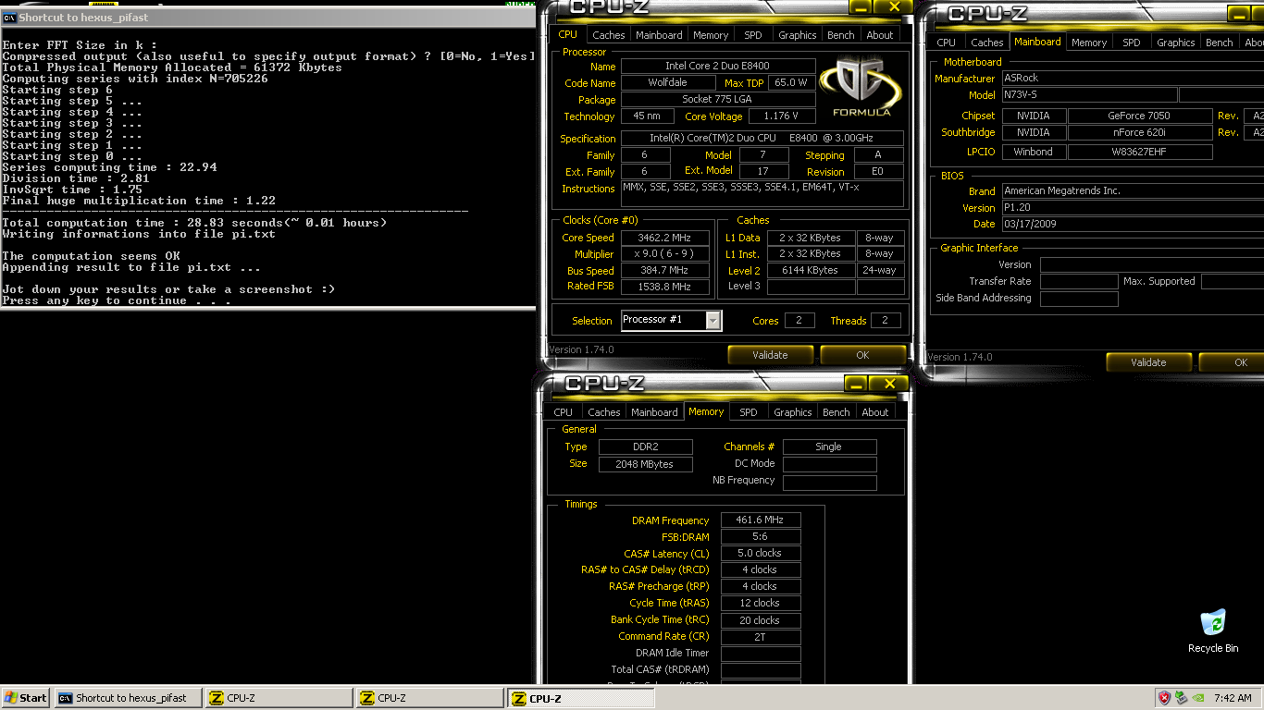The width and height of the screenshot is (1264, 710).
Task: Select CPU tab in the DDR2 memory window
Action: point(564,412)
